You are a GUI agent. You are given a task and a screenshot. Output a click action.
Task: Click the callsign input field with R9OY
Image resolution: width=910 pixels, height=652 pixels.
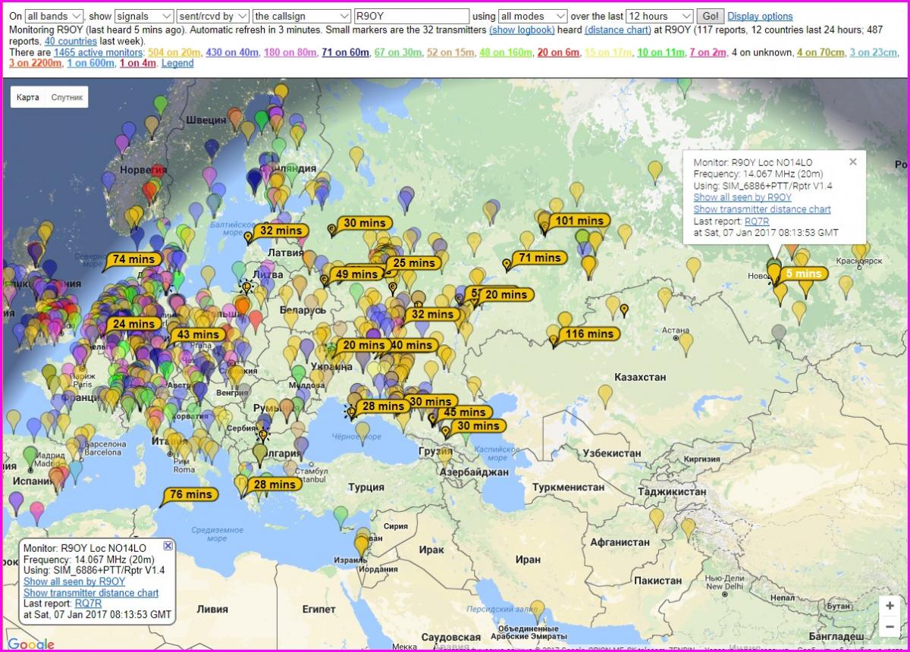[411, 16]
